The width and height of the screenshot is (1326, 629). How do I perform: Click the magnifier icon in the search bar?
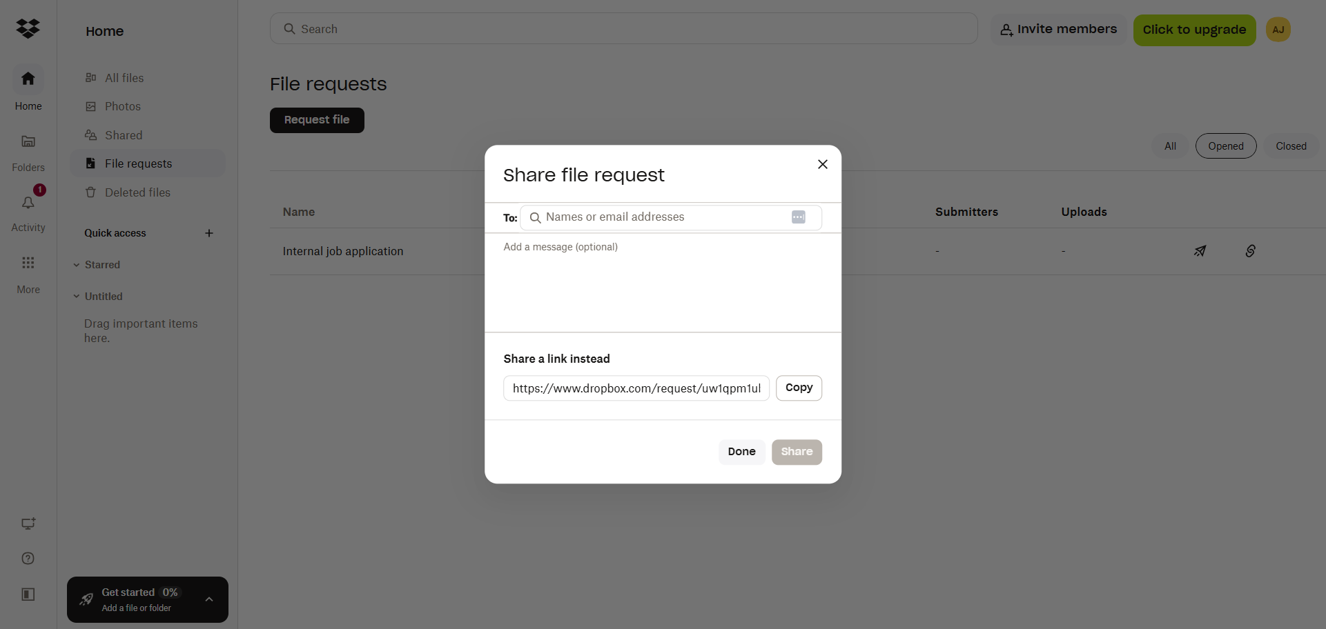coord(290,29)
